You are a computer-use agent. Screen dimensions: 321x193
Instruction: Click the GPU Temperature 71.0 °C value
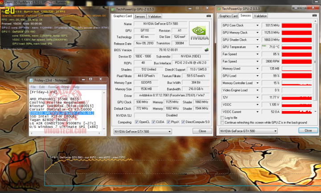[x=271, y=47]
